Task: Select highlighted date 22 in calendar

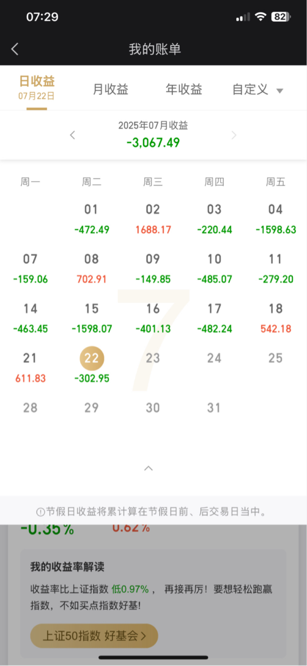Action: [92, 358]
